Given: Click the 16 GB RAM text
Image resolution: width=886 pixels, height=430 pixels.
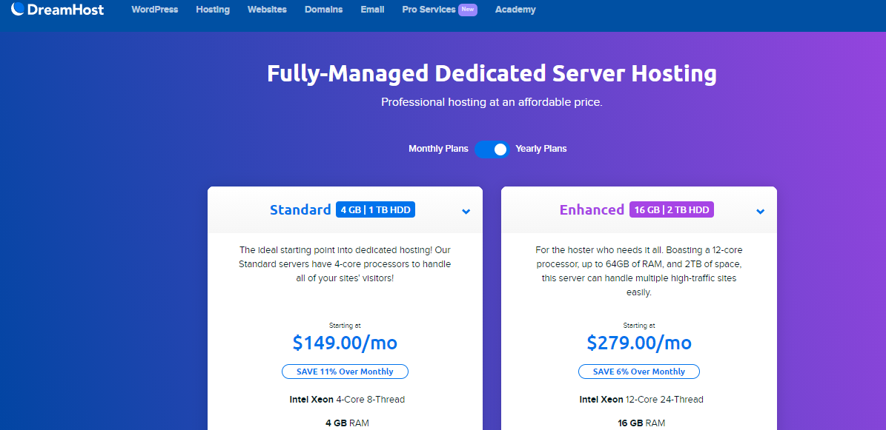Looking at the screenshot, I should pos(641,423).
